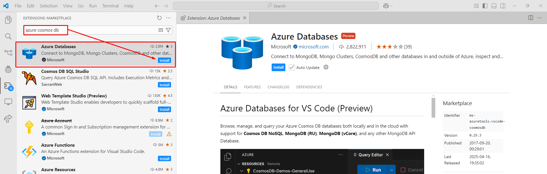Click the Version value 0.25.3
Viewport: 547px width, 174px height.
(x=475, y=136)
